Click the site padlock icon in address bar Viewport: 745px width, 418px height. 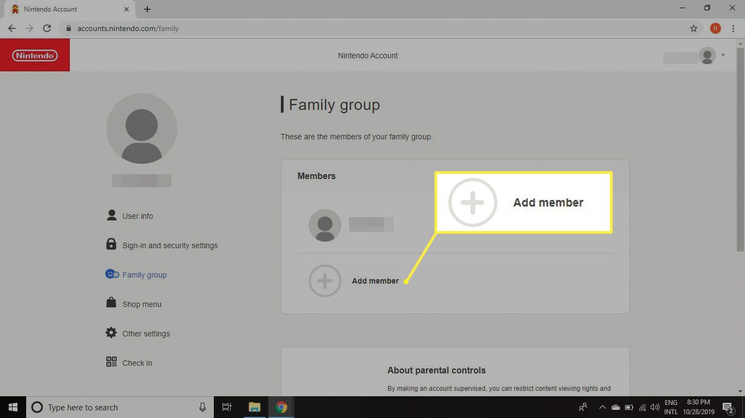pyautogui.click(x=68, y=28)
